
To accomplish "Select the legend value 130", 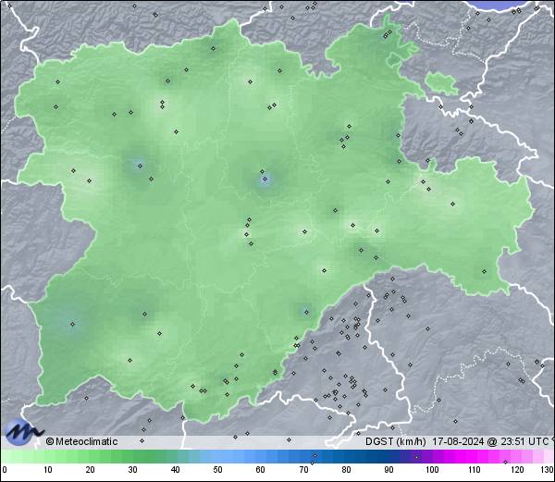I will 548,470.
